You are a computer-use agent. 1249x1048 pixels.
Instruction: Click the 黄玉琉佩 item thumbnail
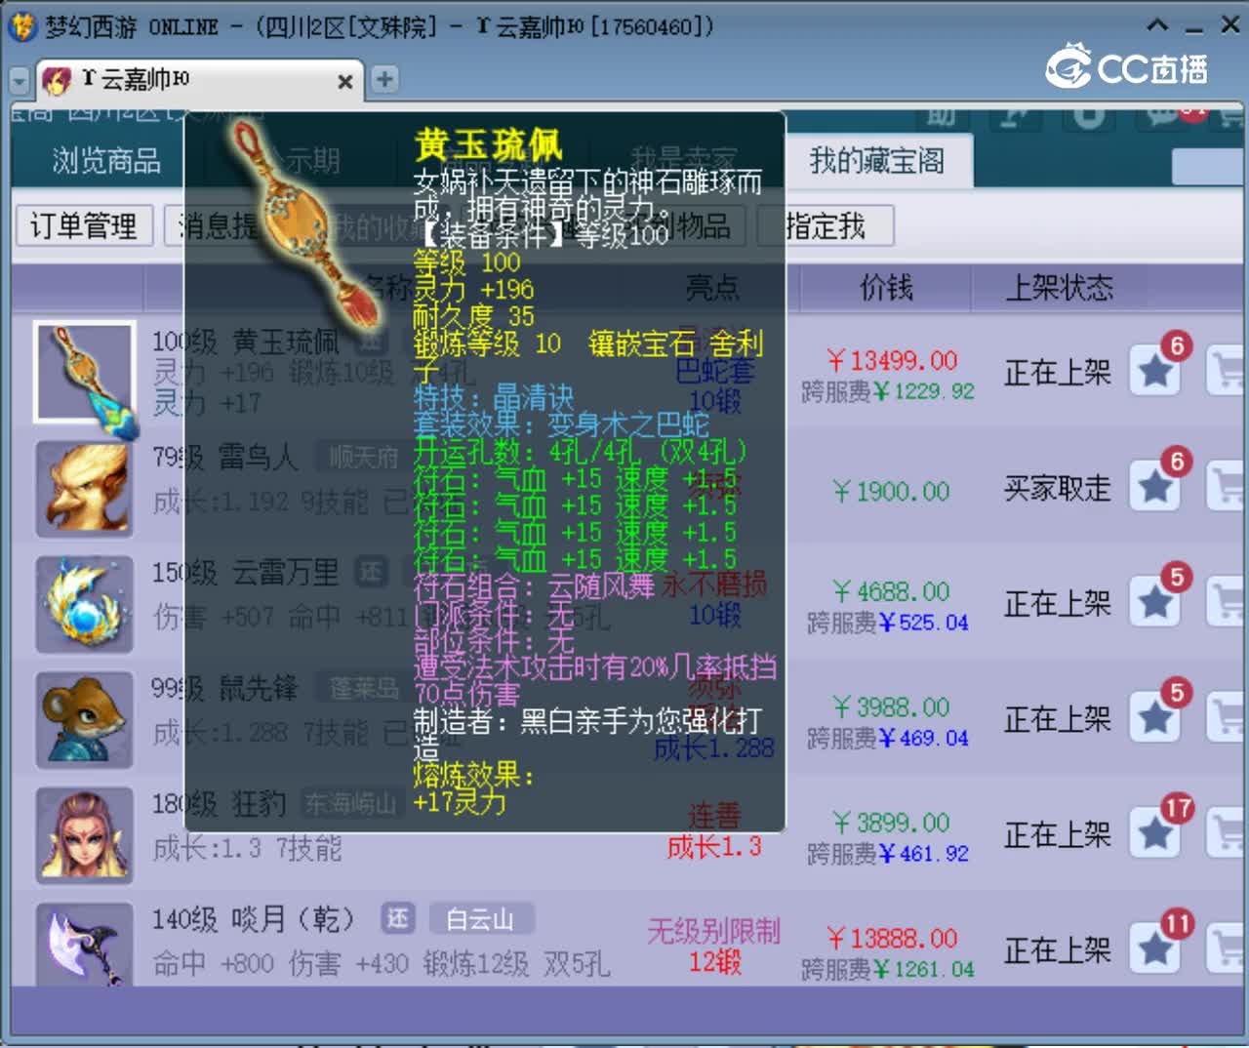[84, 372]
